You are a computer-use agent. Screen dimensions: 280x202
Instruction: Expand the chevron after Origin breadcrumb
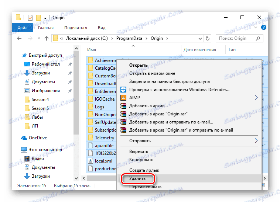167,38
